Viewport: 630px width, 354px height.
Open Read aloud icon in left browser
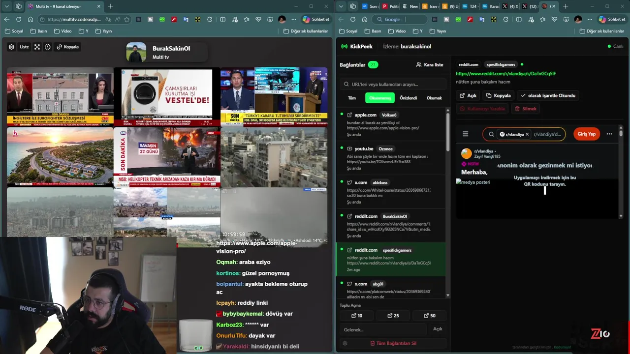click(x=117, y=19)
